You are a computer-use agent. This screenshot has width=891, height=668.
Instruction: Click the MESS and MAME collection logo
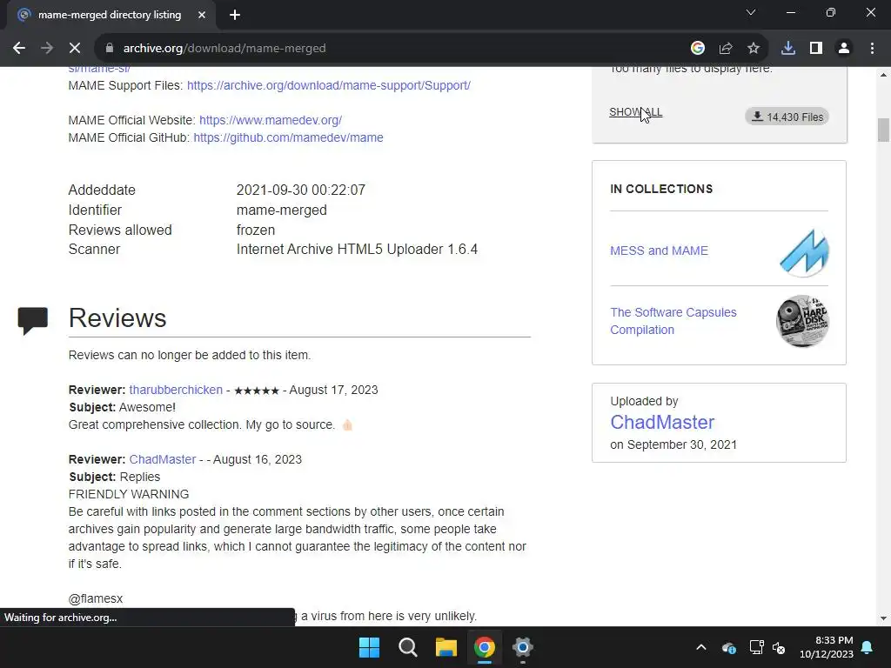pyautogui.click(x=803, y=252)
